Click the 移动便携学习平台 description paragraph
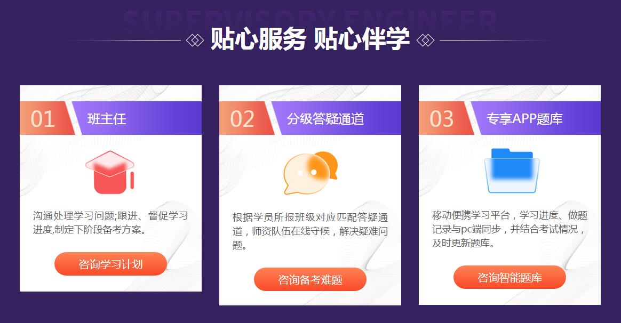This screenshot has width=621, height=323. (509, 229)
